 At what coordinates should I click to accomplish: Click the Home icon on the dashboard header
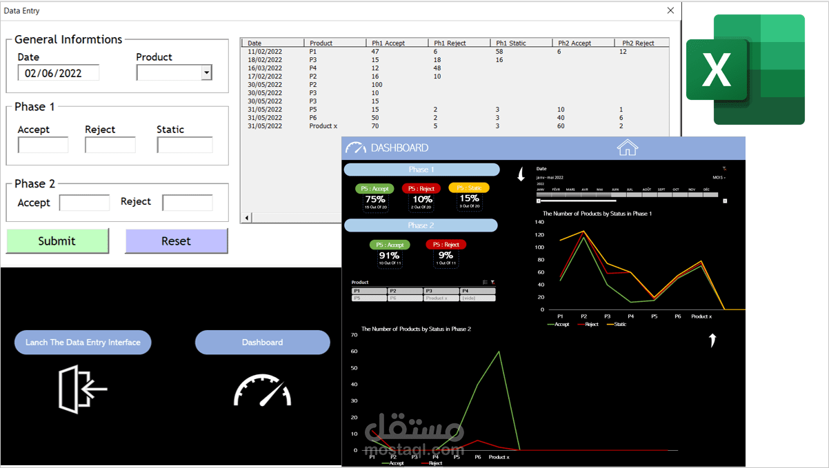click(x=627, y=147)
